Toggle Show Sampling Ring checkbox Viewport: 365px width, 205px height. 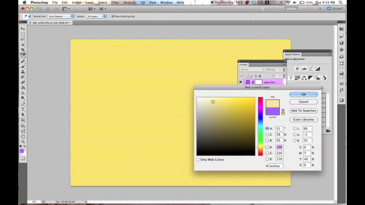click(x=113, y=16)
